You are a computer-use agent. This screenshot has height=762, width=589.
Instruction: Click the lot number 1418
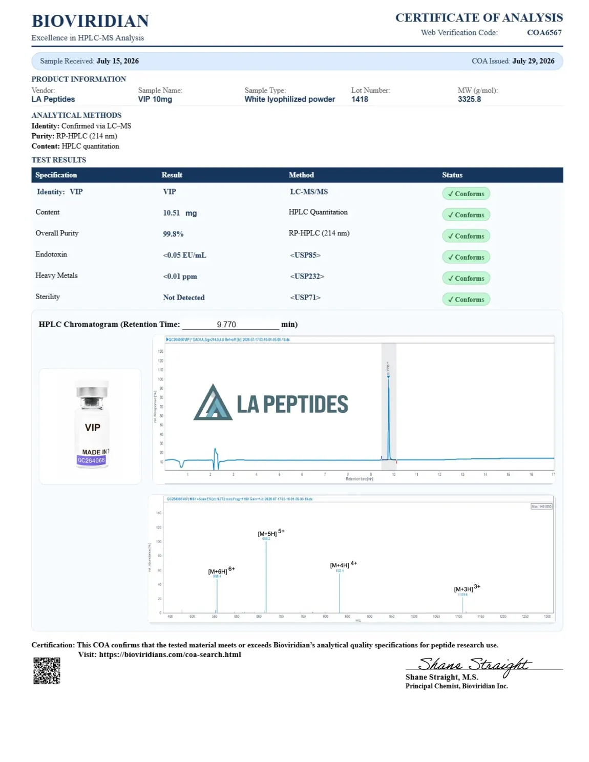tap(360, 99)
